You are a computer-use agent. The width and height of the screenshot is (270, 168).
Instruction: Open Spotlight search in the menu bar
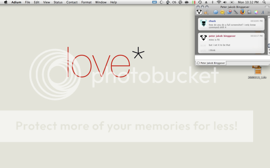point(264,2)
